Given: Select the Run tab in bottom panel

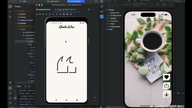Looking at the screenshot, I should pyautogui.click(x=18, y=86).
